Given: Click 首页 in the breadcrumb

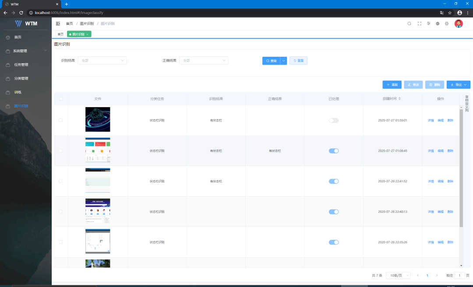Looking at the screenshot, I should [x=69, y=24].
